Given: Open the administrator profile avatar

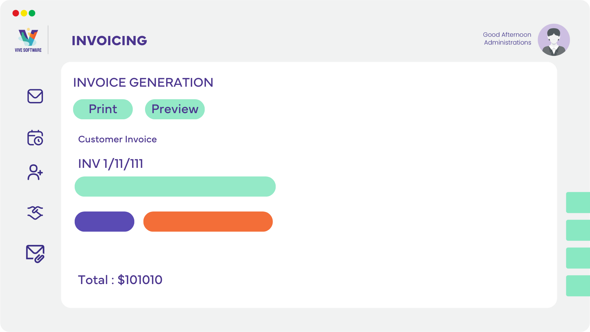Looking at the screenshot, I should pyautogui.click(x=554, y=40).
